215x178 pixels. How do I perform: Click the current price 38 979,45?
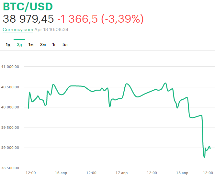[x=28, y=19]
